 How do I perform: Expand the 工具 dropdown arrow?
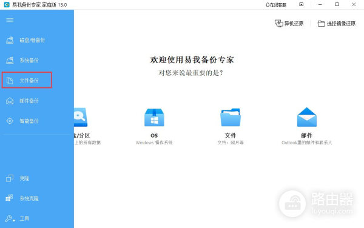point(14,220)
